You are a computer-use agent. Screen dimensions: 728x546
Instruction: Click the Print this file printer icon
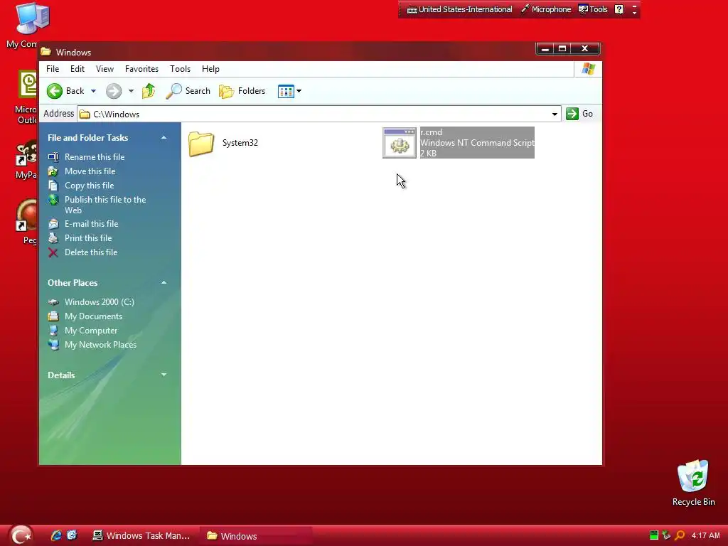[53, 238]
